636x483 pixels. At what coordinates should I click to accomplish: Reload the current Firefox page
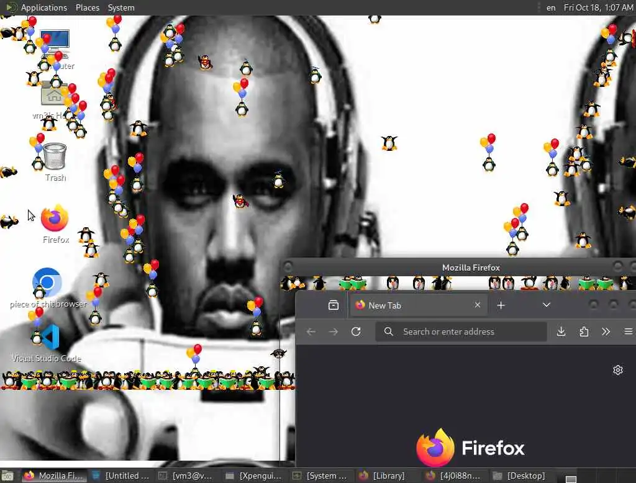point(356,332)
